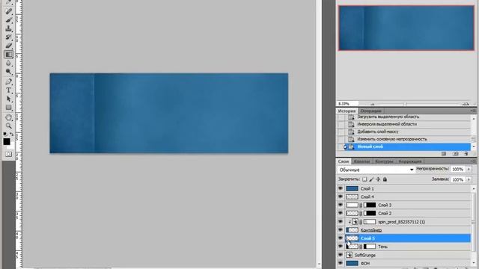Select the Clone Stamp tool

[x=8, y=28]
